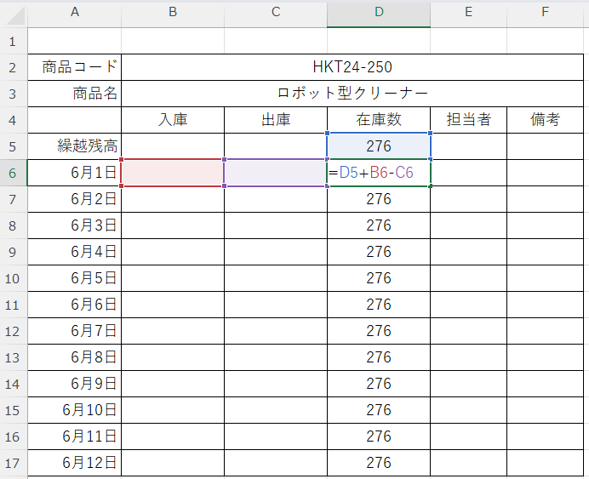Viewport: 589px width, 479px height.
Task: Click the 繰越残高 label cell
Action: pos(75,146)
